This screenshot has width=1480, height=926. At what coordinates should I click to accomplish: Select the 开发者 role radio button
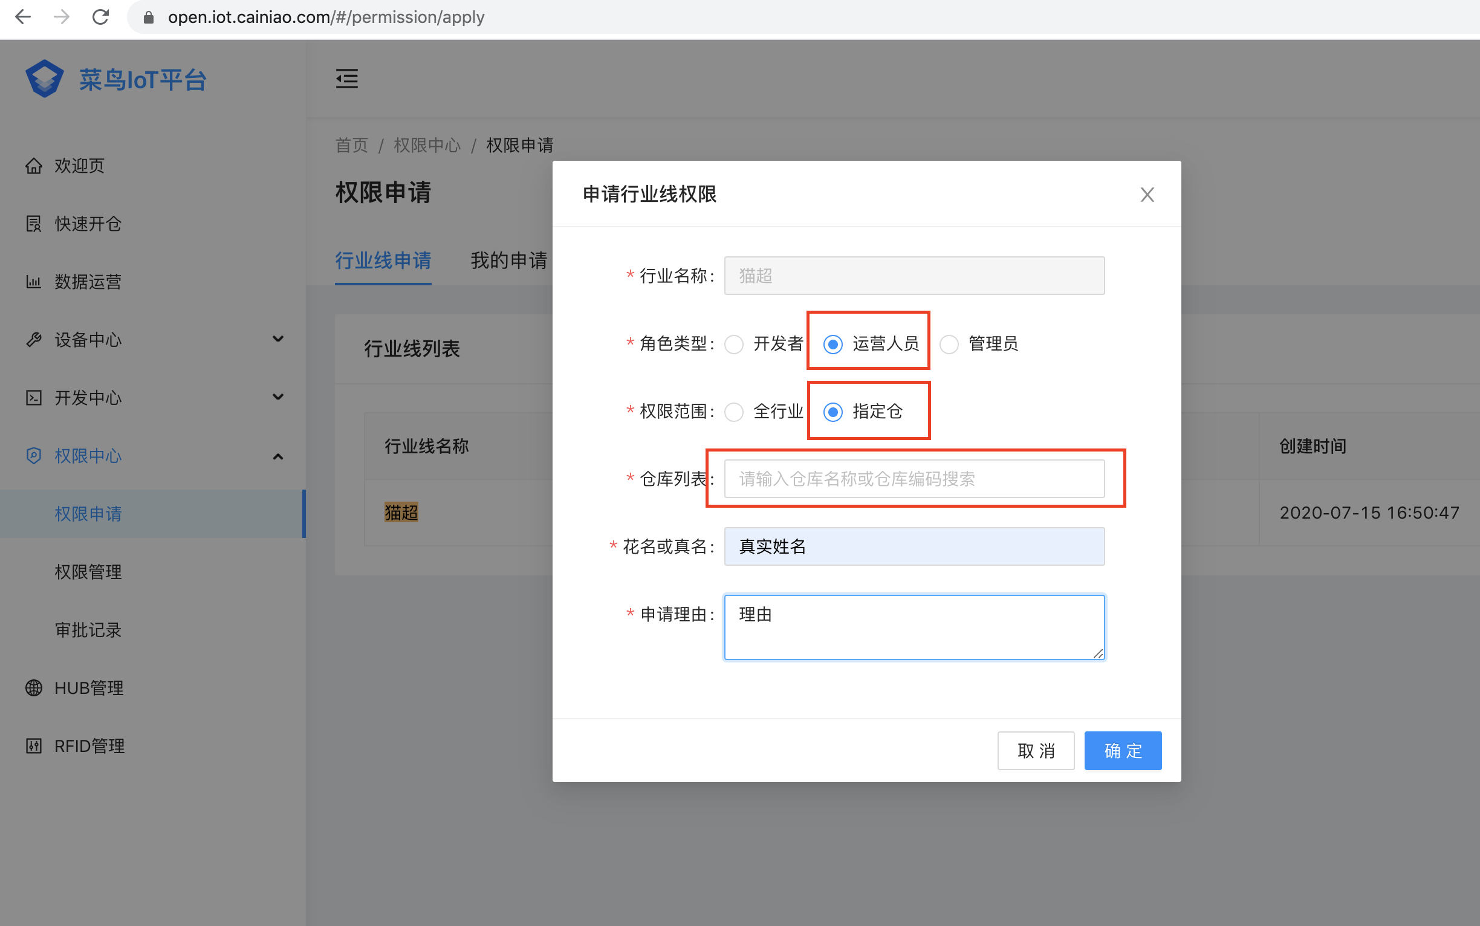click(734, 344)
